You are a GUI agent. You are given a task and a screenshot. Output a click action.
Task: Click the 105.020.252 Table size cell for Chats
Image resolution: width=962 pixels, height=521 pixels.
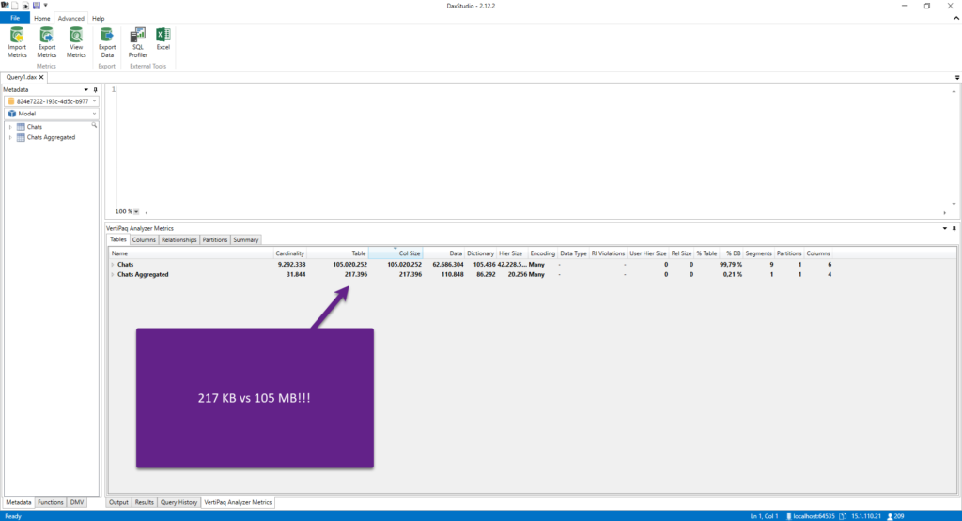pos(349,265)
